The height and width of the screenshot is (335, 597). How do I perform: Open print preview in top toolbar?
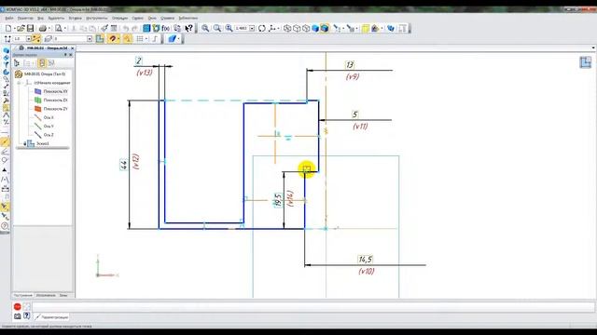click(58, 28)
